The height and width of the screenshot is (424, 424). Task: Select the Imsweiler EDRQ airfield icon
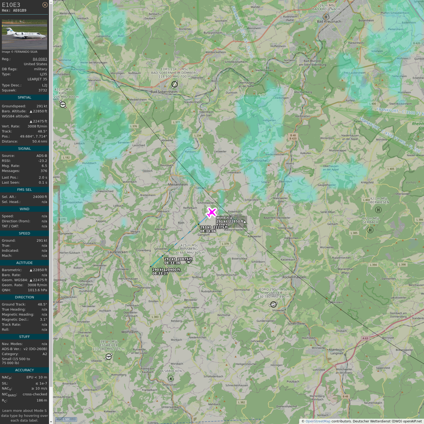(x=274, y=304)
